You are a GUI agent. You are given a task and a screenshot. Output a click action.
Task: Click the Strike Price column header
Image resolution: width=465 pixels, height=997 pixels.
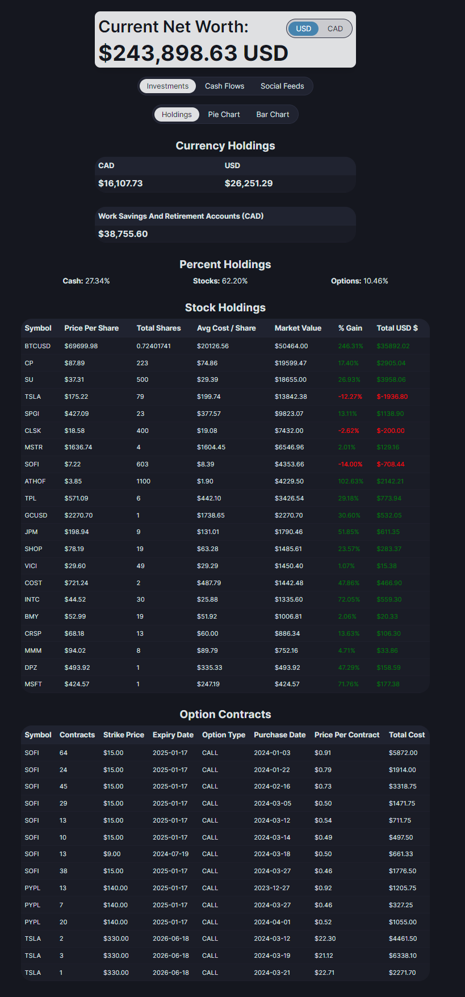pos(123,735)
